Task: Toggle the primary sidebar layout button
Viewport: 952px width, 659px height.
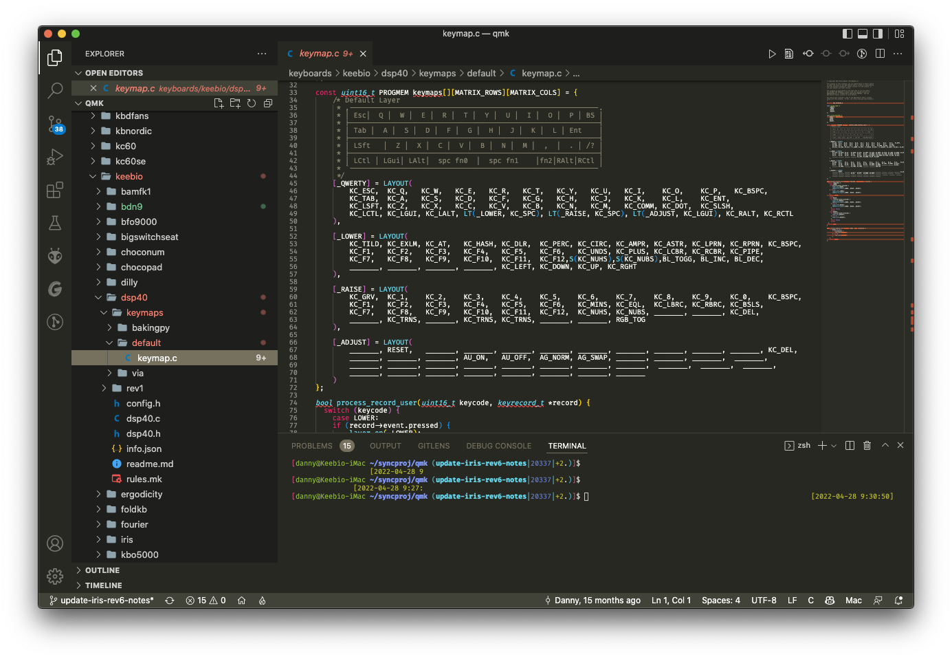Action: tap(848, 34)
